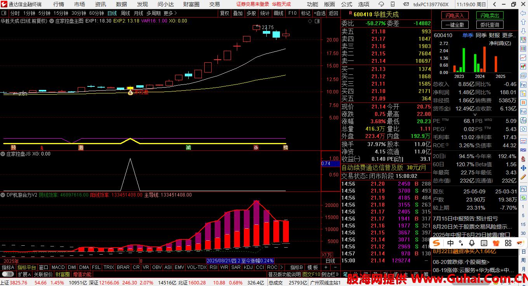528x286 pixels.
Task: Select the 单季 financial view
Action: pyautogui.click(x=467, y=35)
